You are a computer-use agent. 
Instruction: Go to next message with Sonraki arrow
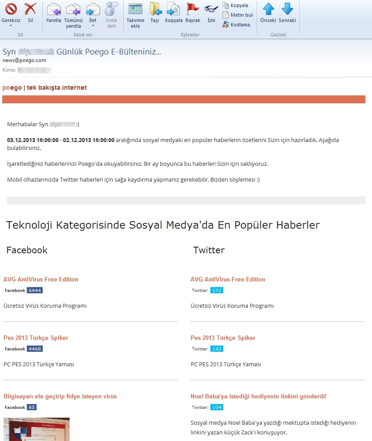tap(287, 9)
